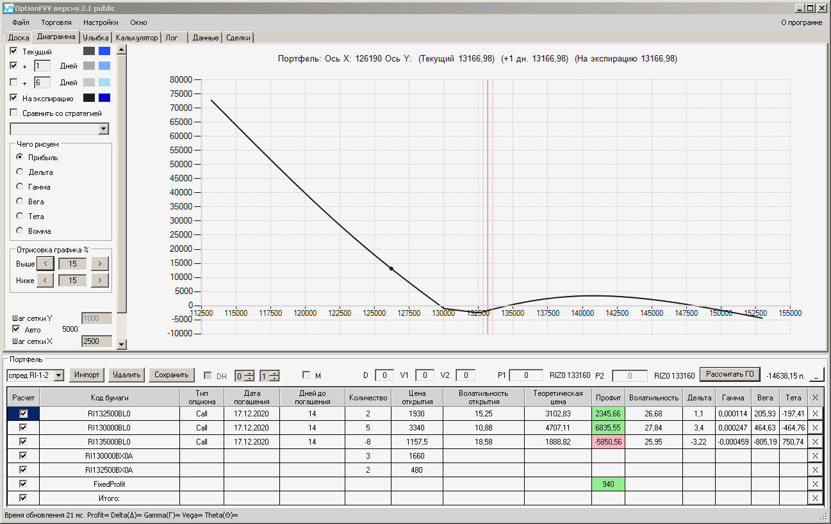Click the OptionFVV app icon in title bar
Image resolution: width=831 pixels, height=524 pixels.
click(8, 8)
